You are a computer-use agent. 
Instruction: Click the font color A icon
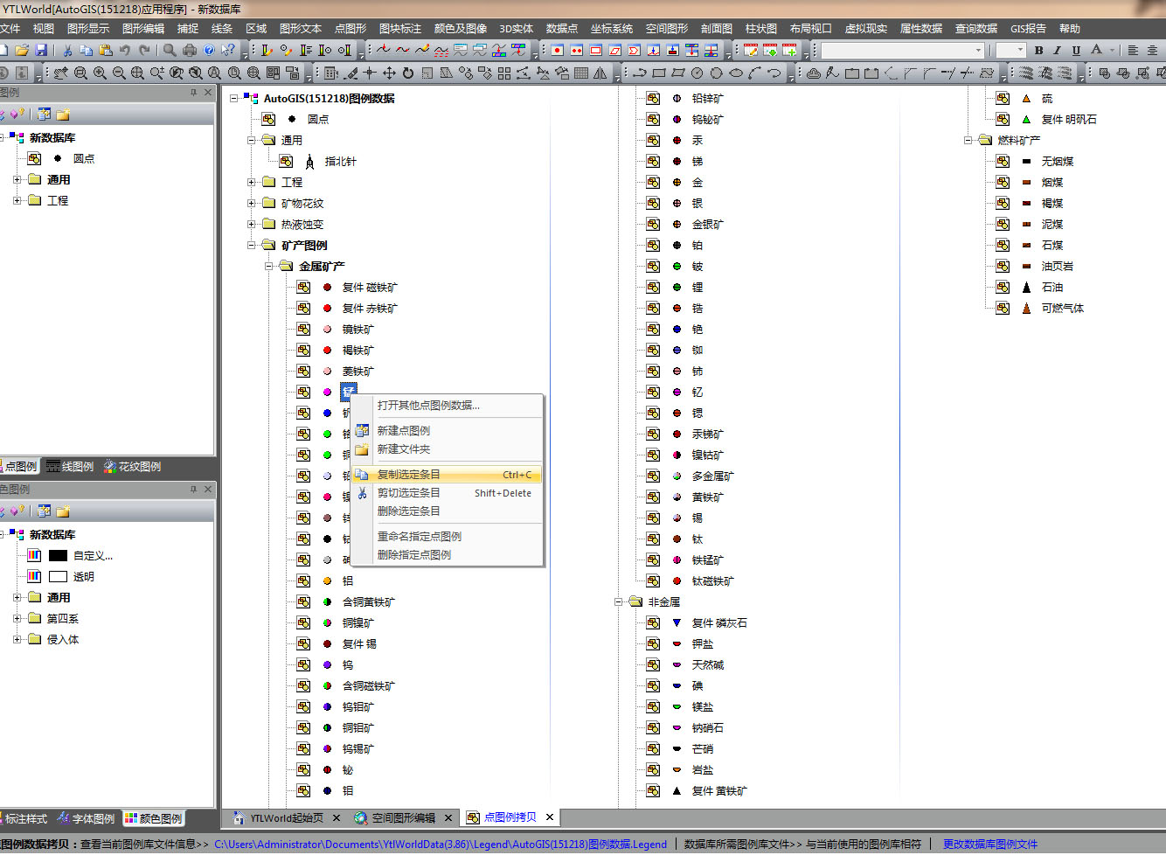tap(1096, 50)
